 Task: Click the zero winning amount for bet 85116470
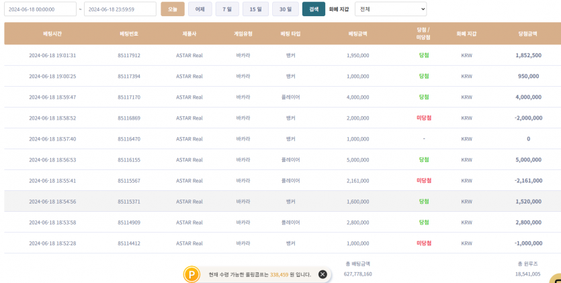(x=529, y=139)
